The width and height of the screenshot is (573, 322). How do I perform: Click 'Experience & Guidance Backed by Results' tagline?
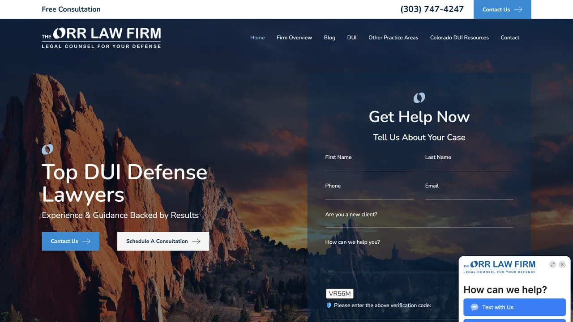(120, 215)
